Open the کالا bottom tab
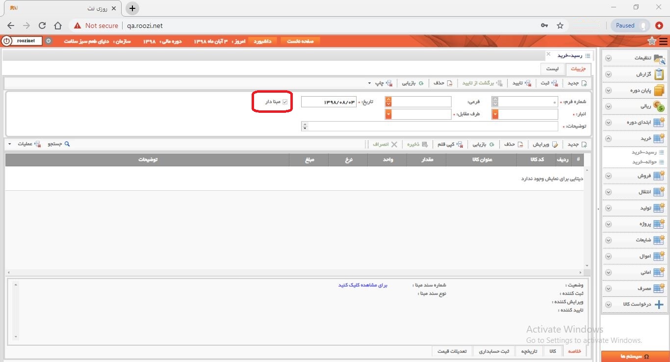Image resolution: width=670 pixels, height=362 pixels. tap(553, 351)
